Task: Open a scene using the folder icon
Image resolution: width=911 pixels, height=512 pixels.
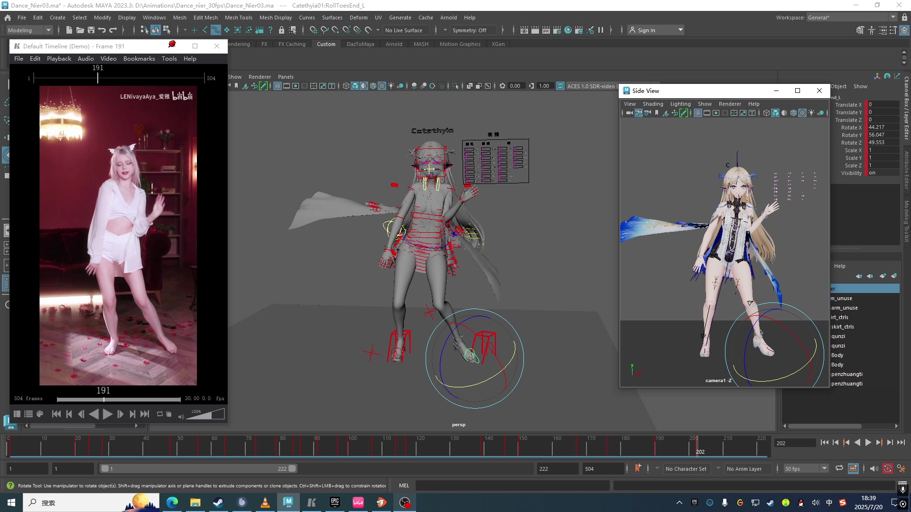Action: [80, 30]
